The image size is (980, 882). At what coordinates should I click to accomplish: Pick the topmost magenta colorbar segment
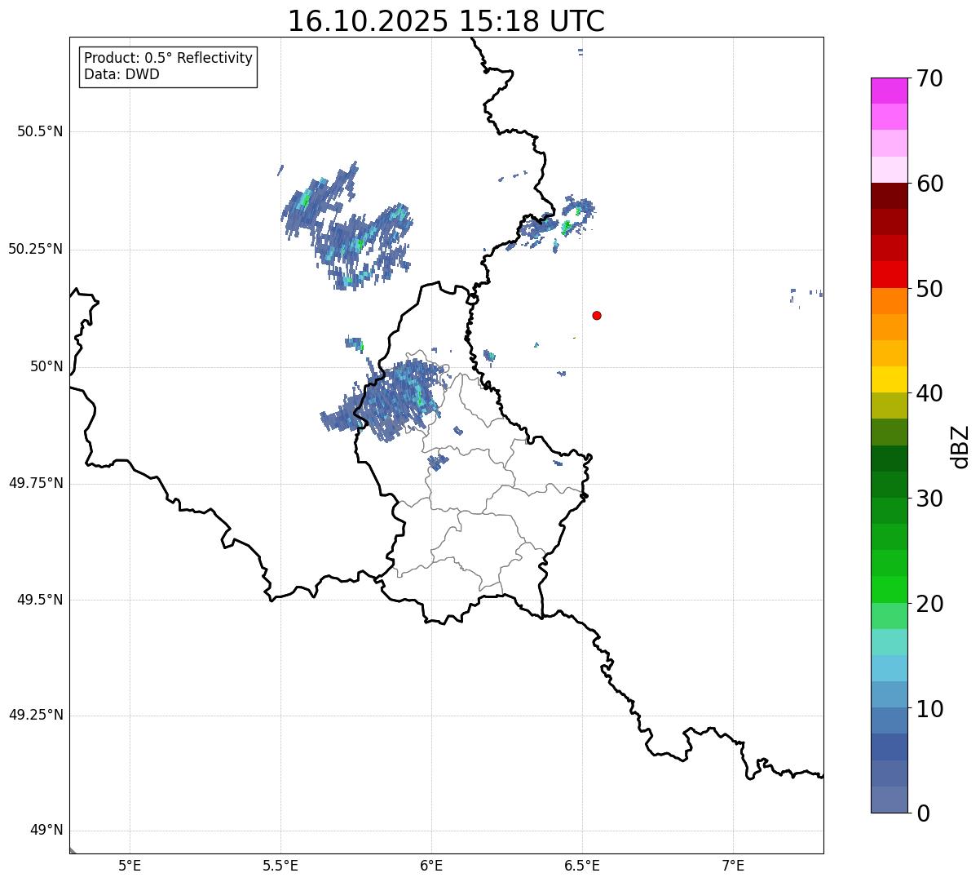889,91
